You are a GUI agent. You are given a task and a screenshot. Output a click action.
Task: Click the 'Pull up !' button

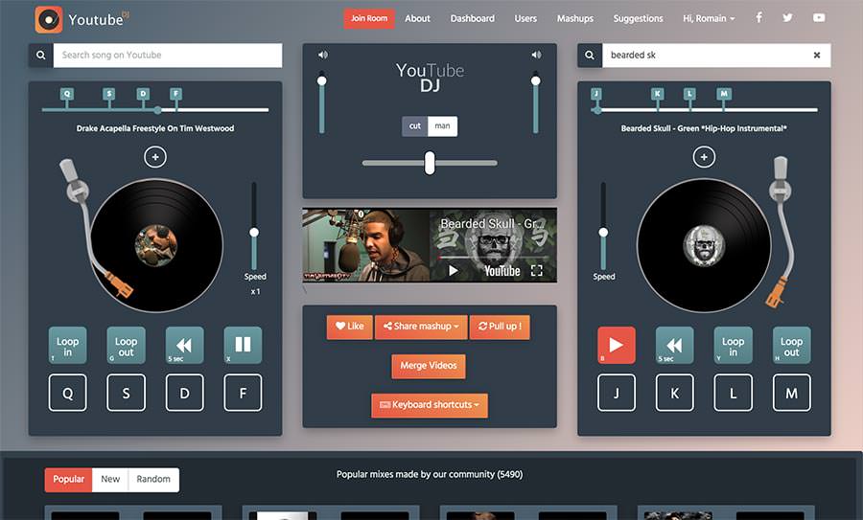pyautogui.click(x=500, y=327)
